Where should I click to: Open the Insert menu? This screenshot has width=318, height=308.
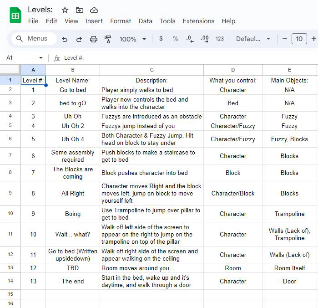[94, 21]
